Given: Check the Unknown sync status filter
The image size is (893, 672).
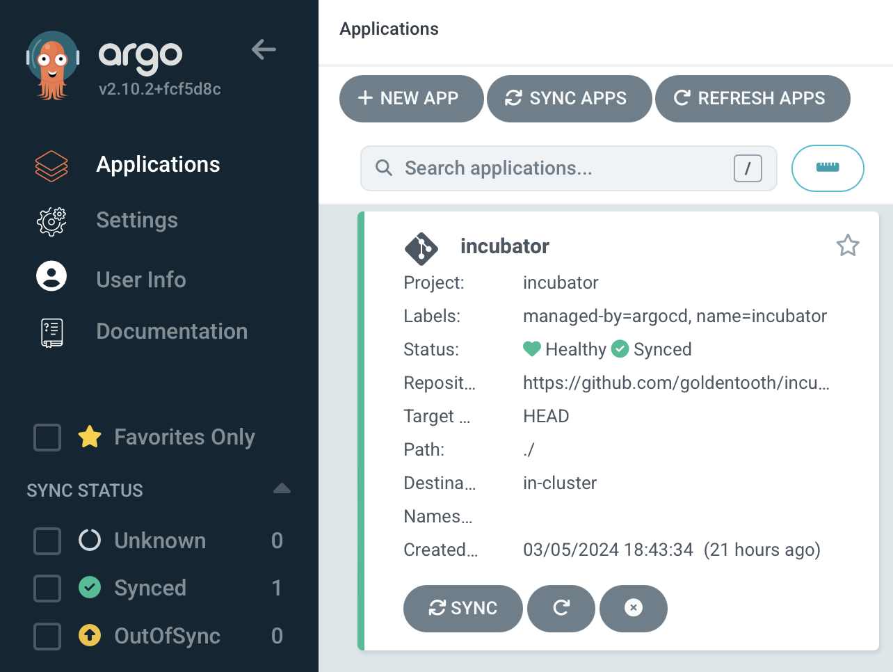Looking at the screenshot, I should pyautogui.click(x=47, y=541).
